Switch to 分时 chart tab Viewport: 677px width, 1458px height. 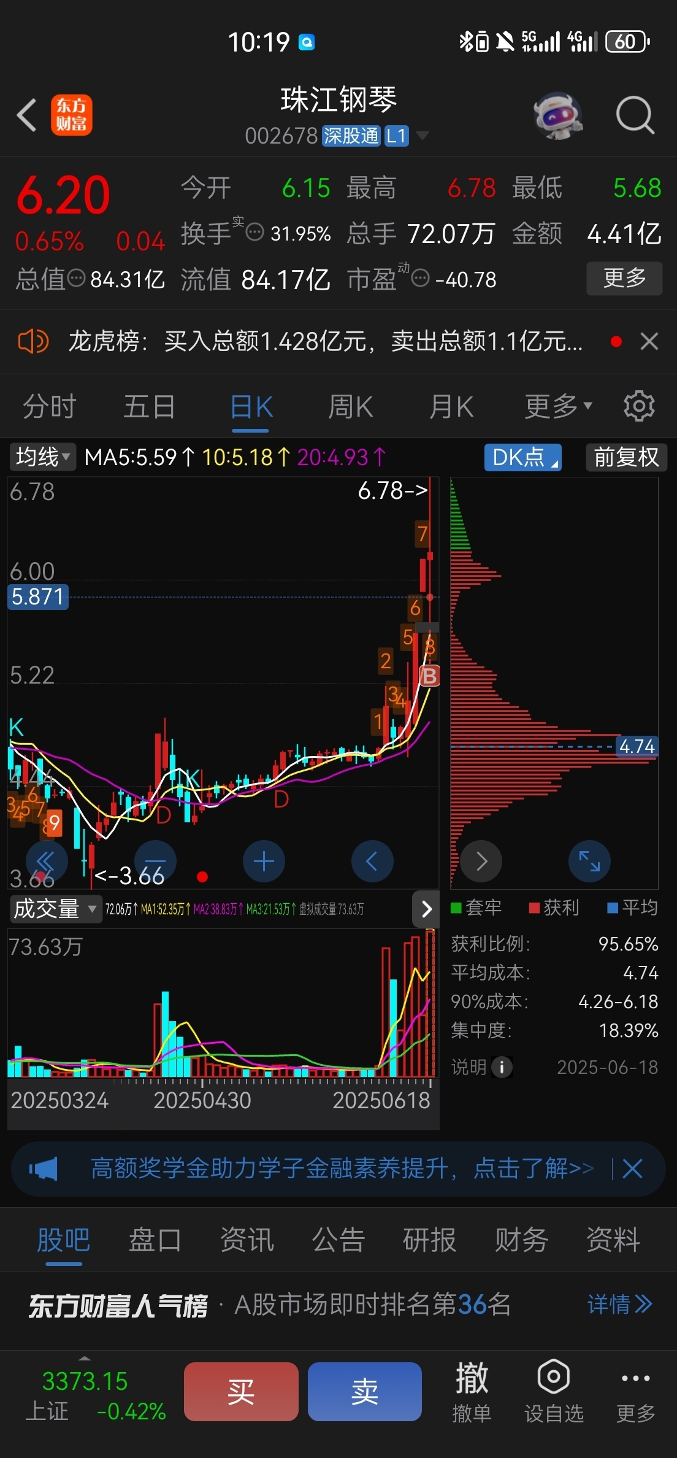coord(49,406)
